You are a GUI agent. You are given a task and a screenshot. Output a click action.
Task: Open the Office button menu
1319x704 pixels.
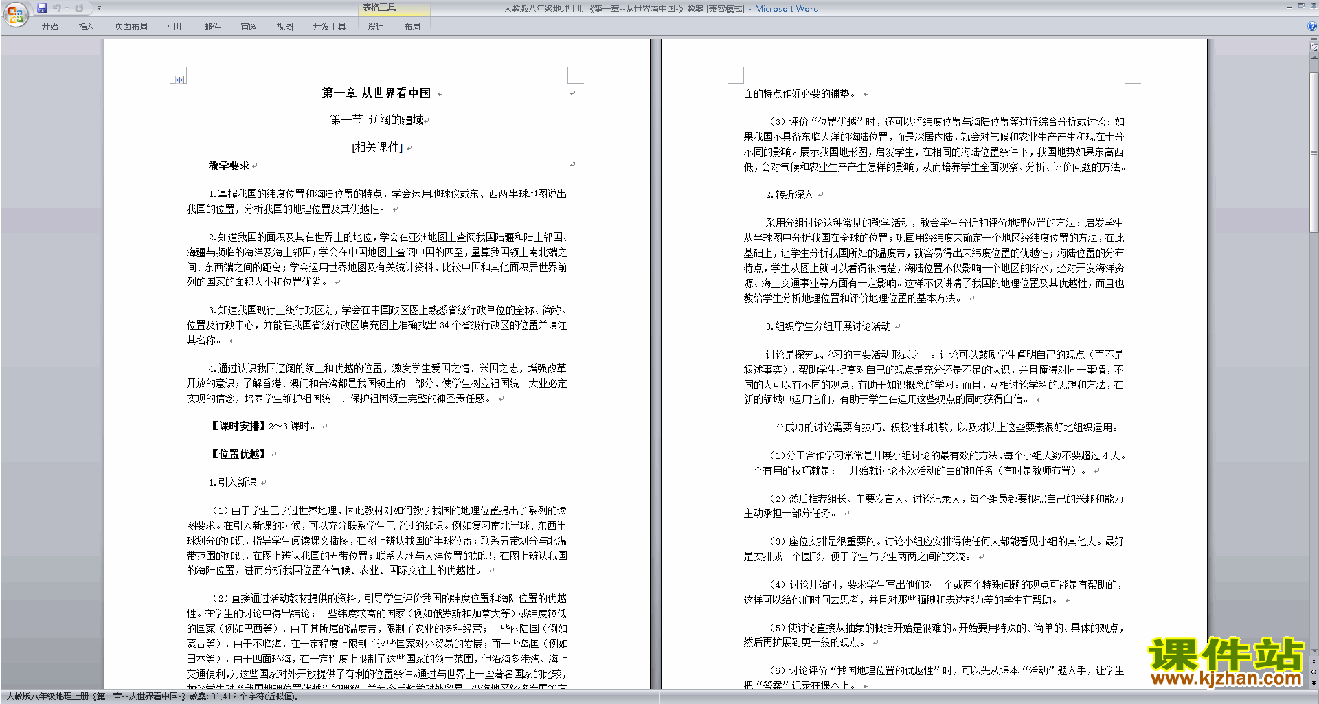click(16, 14)
